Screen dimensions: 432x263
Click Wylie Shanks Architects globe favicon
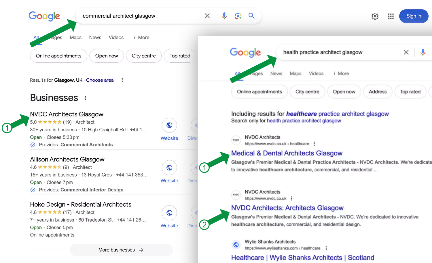(x=236, y=245)
